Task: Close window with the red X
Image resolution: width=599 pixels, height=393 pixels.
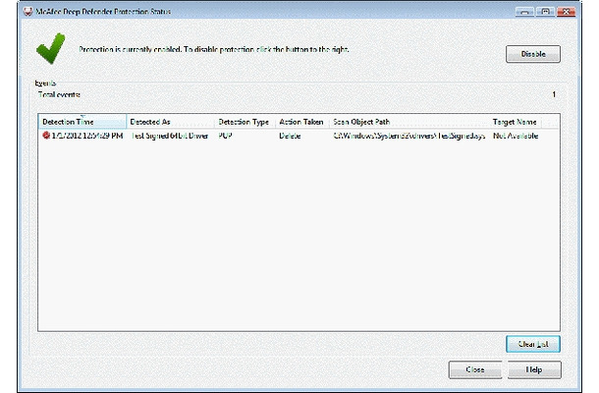Action: pos(567,12)
